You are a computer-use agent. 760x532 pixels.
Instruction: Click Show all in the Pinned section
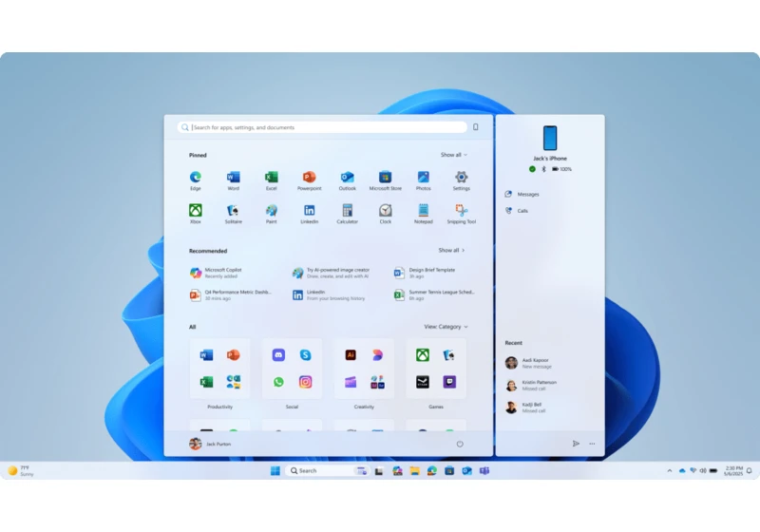pos(454,155)
